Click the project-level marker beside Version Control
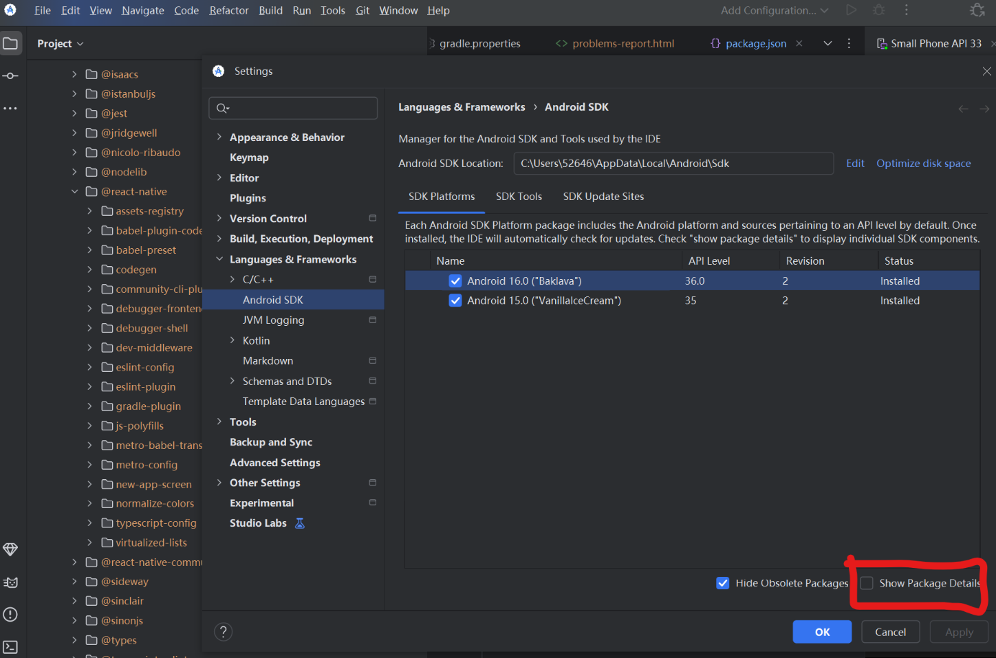The height and width of the screenshot is (658, 996). pos(373,218)
